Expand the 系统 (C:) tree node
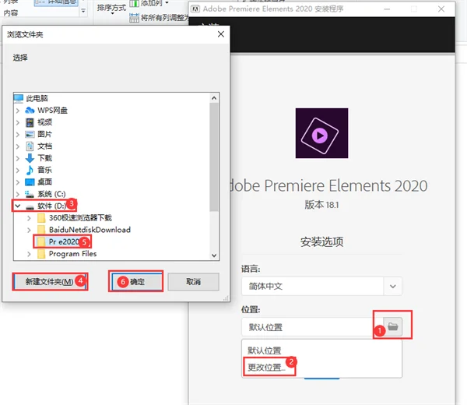This screenshot has width=467, height=405. [18, 194]
